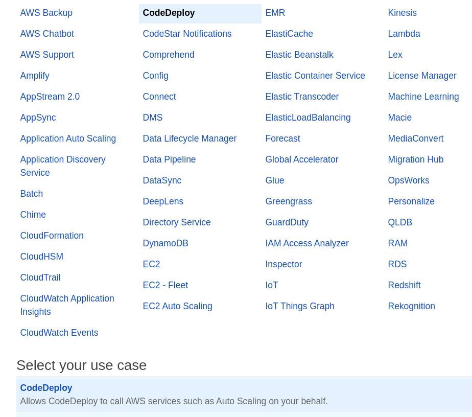Screen dimensions: 472x417
Task: Select MediaConvert service
Action: (x=415, y=138)
